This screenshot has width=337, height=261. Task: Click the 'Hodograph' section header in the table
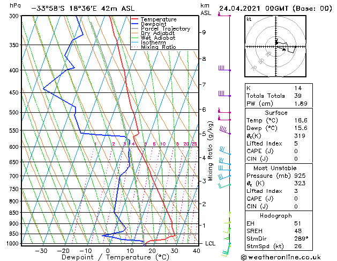pyautogui.click(x=276, y=215)
